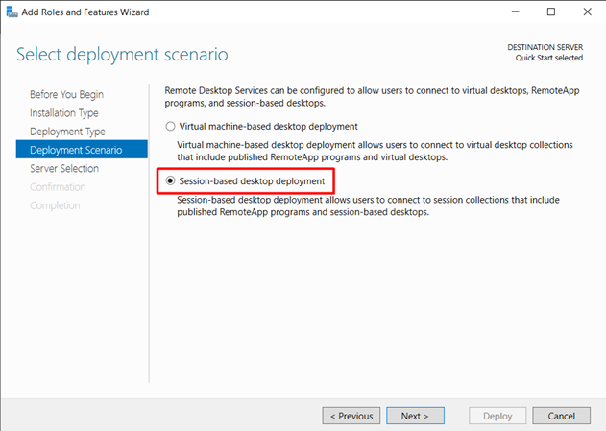Cancel the wizard

(x=561, y=416)
